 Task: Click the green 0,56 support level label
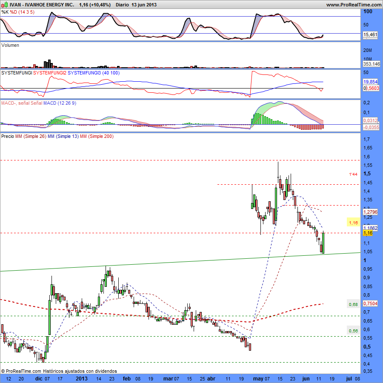353,331
